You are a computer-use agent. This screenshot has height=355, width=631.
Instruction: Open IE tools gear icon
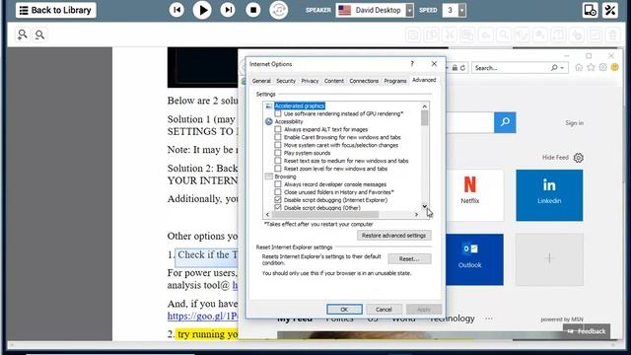click(602, 68)
